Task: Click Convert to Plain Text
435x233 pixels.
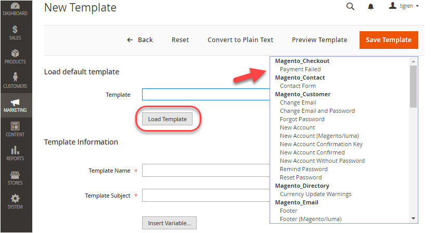Action: click(x=240, y=40)
